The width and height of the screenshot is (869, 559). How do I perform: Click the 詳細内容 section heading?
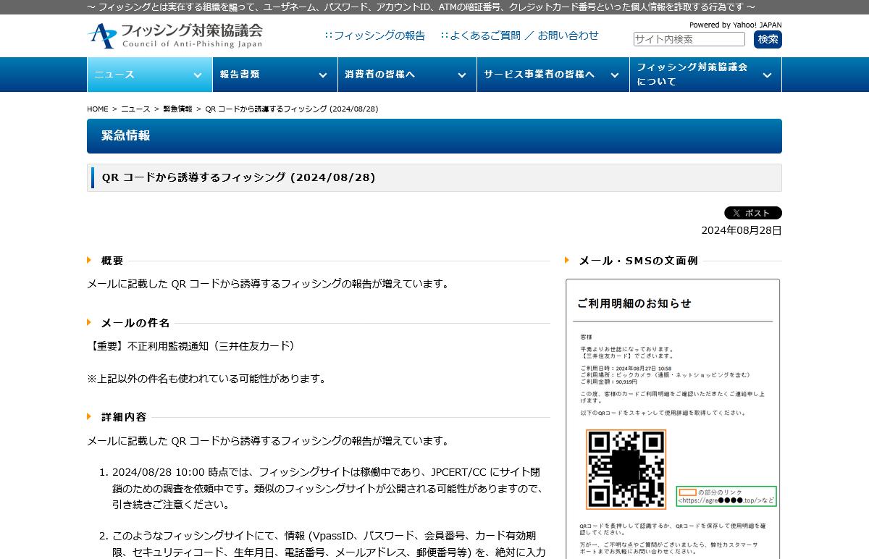[x=124, y=417]
